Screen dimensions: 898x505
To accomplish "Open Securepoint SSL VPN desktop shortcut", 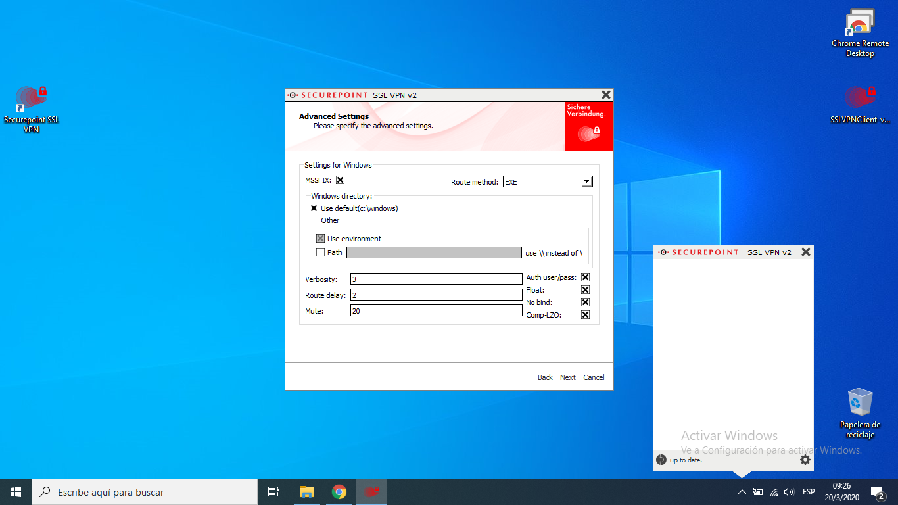I will pyautogui.click(x=32, y=108).
